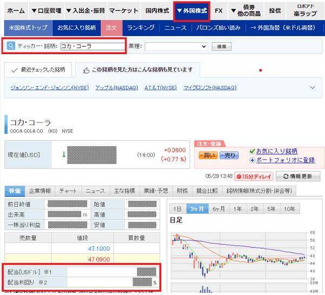Click the ticker name input field

tap(92, 47)
